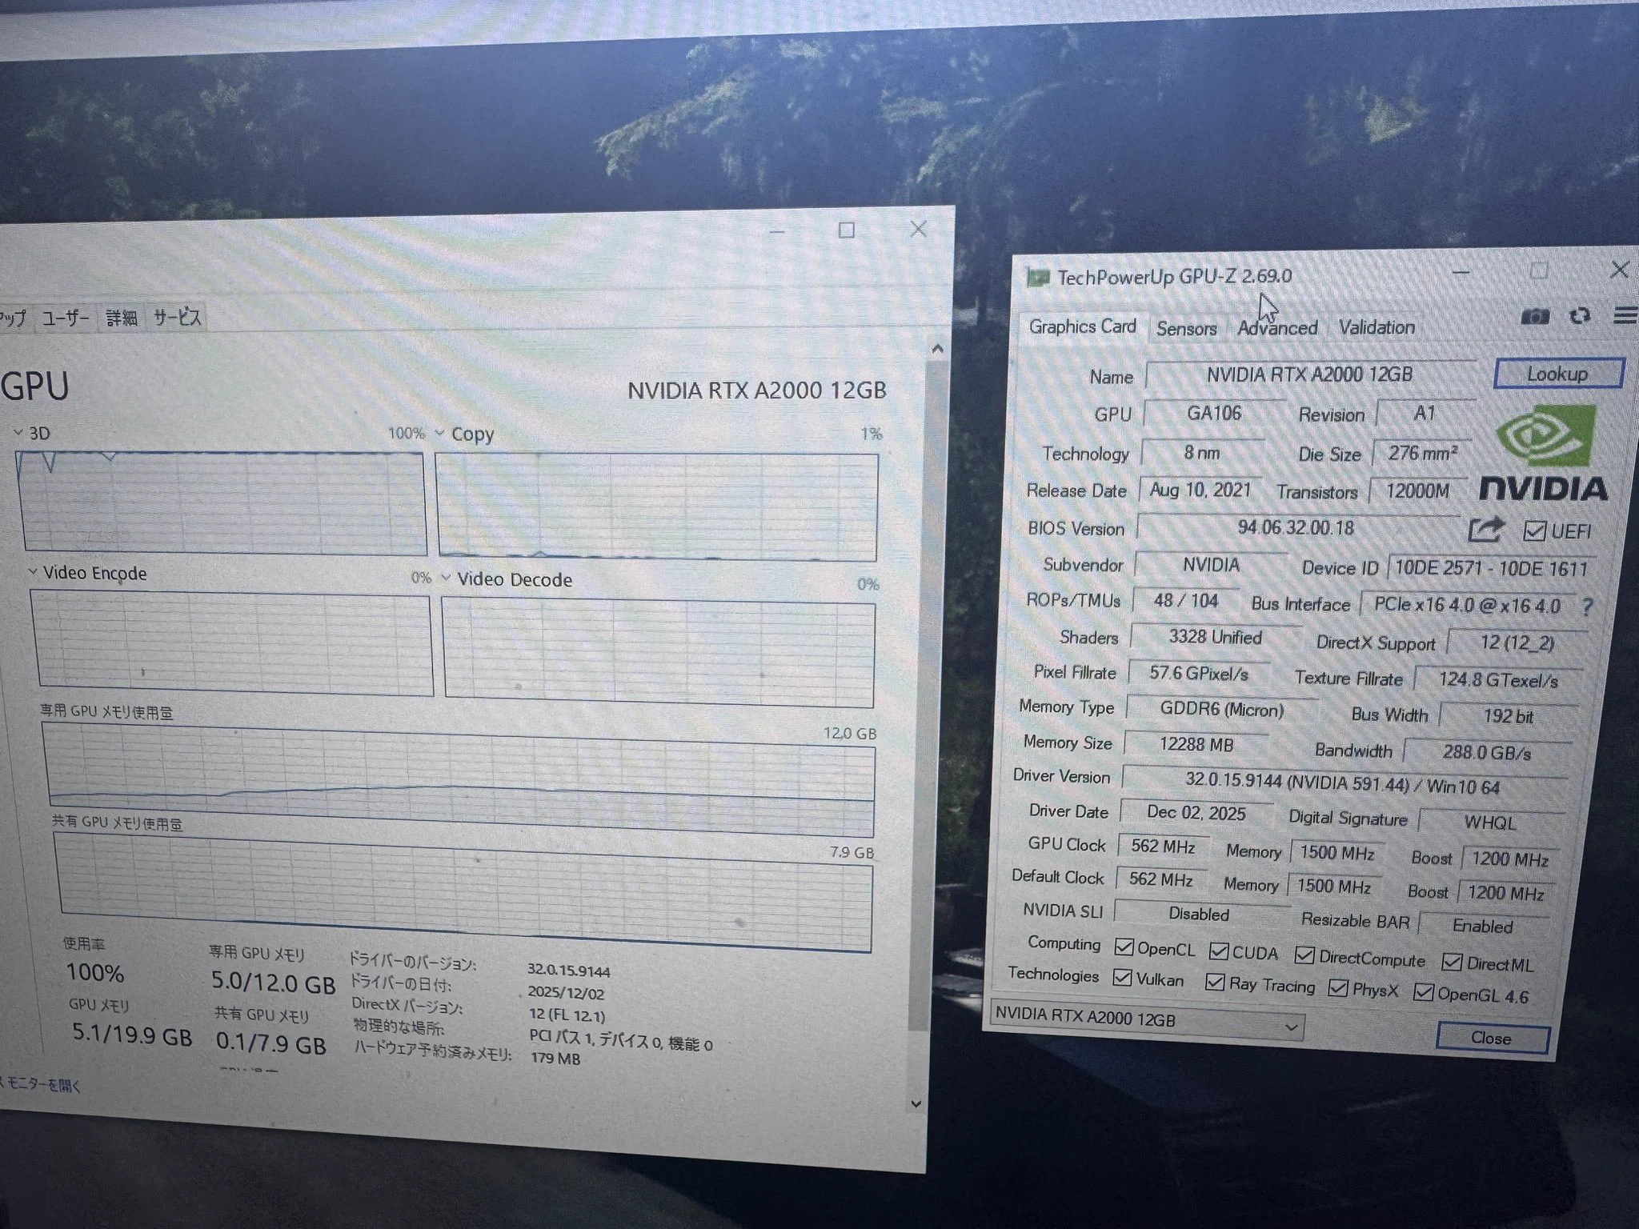Image resolution: width=1639 pixels, height=1229 pixels.
Task: Toggle the UEFI checkbox
Action: (1533, 530)
